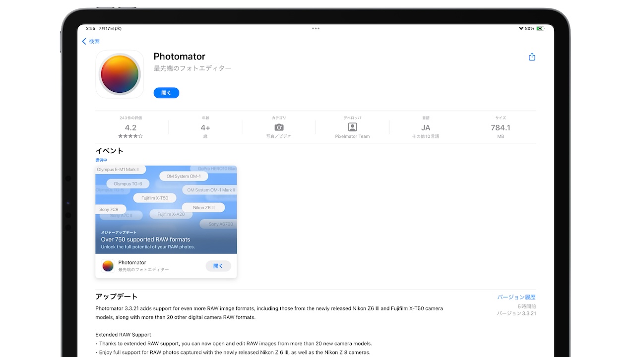This screenshot has height=357, width=635.
Task: Tap the 'Extended RAW Support' line
Action: pos(123,335)
